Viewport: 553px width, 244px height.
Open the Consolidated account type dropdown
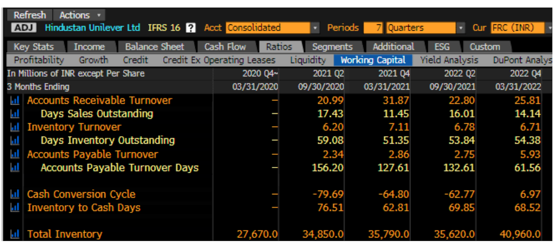pyautogui.click(x=315, y=28)
